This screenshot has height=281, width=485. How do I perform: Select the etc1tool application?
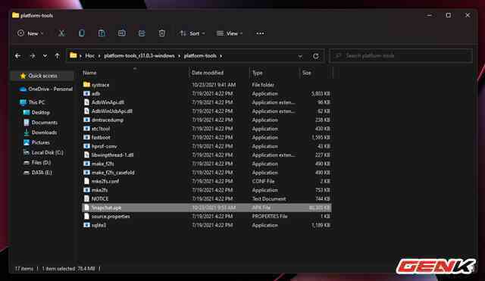[207, 129]
